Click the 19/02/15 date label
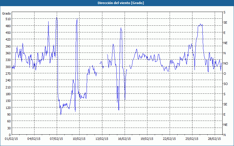The width and height of the screenshot is (234, 146). tap(147, 139)
